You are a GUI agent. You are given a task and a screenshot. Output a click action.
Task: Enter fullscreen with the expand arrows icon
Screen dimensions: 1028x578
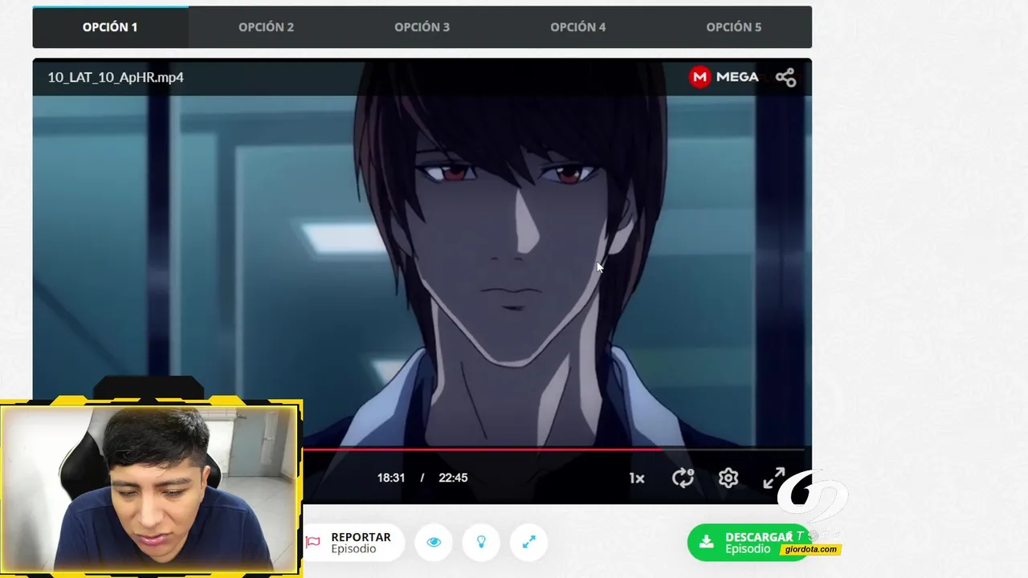coord(773,478)
